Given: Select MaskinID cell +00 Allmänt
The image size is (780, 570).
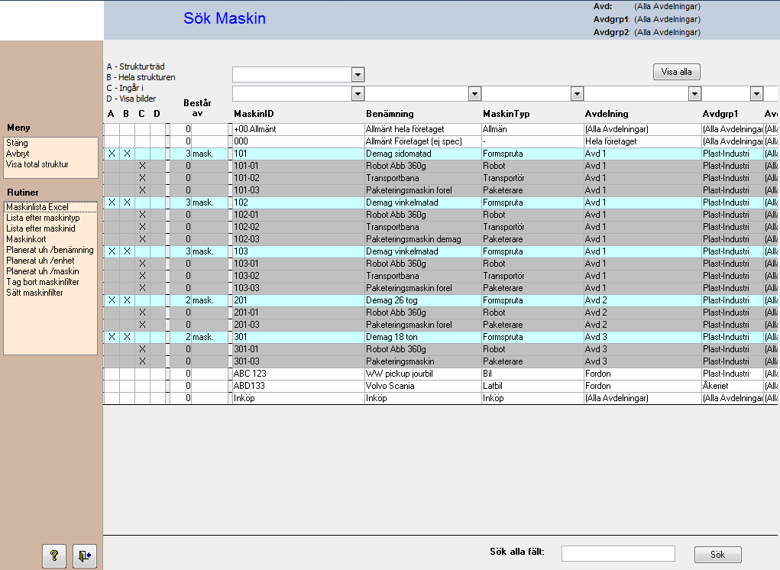Looking at the screenshot, I should coord(298,129).
